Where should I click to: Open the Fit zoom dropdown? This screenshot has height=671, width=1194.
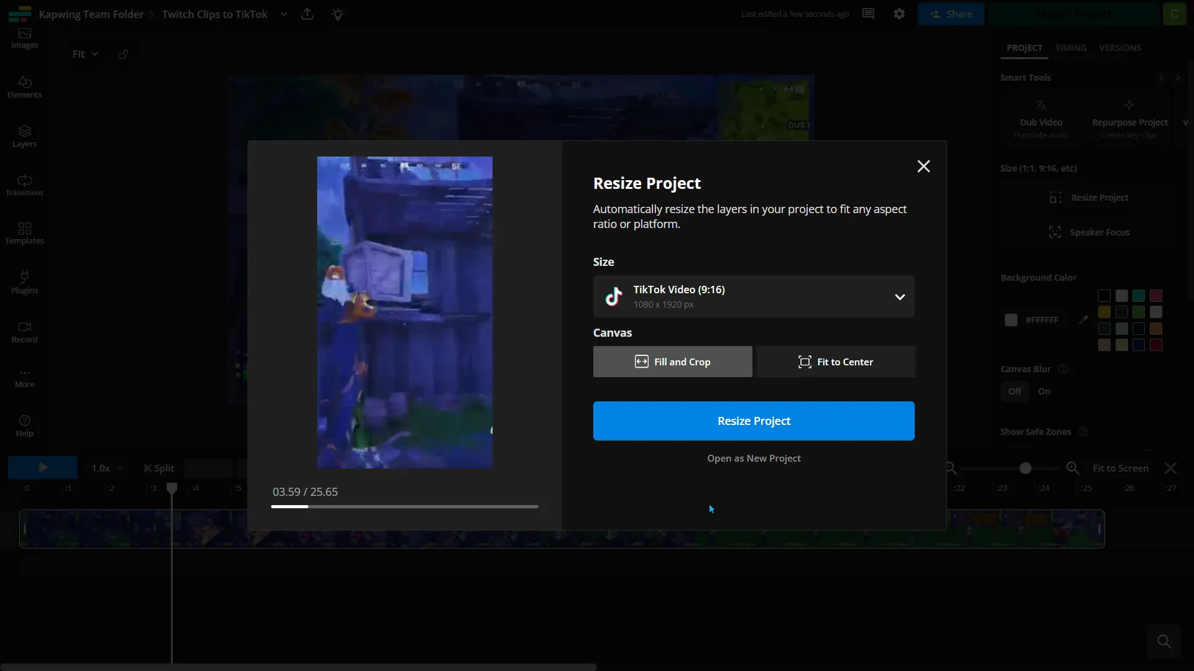85,54
